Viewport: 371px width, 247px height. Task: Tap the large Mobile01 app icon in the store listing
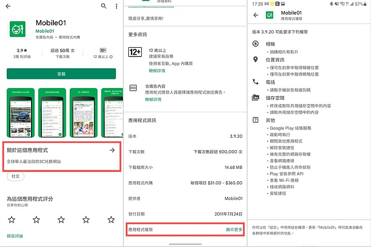[x=18, y=29]
